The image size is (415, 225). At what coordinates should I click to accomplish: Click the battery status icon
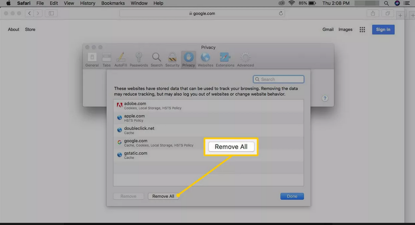[313, 3]
